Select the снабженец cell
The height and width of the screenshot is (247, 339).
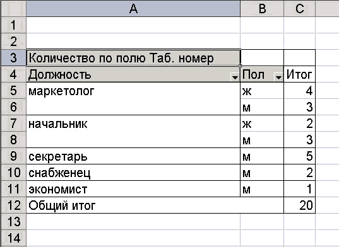[x=133, y=173]
